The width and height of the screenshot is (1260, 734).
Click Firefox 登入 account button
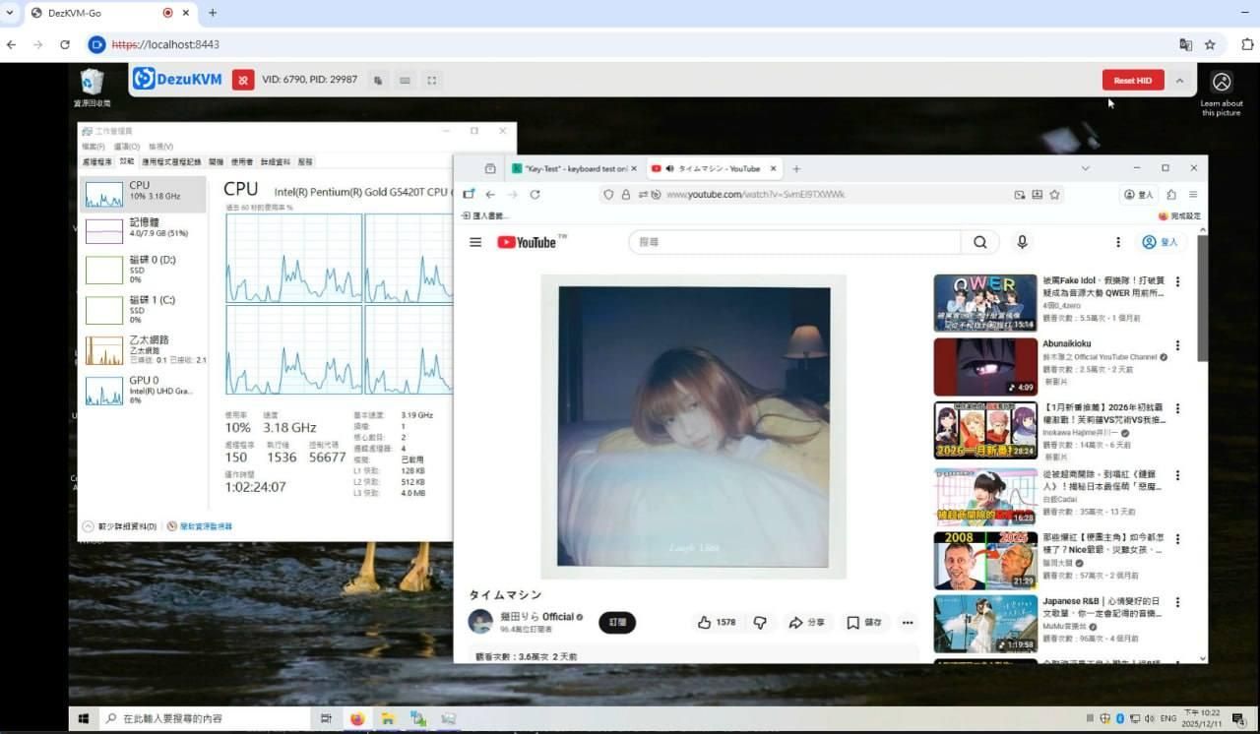coord(1139,195)
